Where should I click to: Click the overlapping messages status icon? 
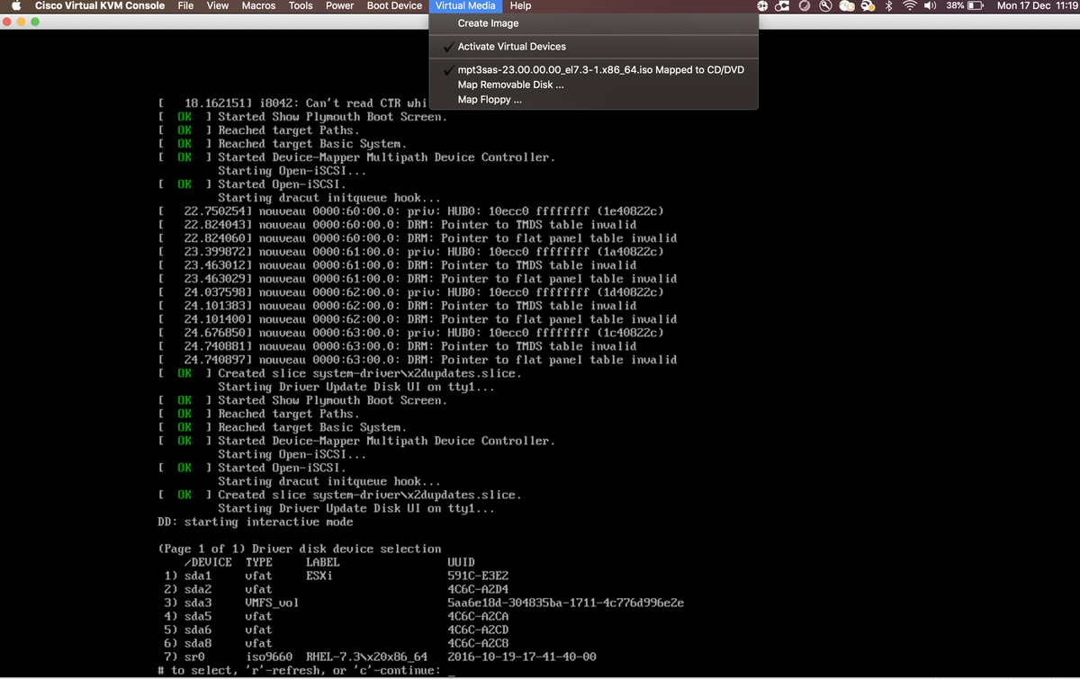(x=847, y=5)
